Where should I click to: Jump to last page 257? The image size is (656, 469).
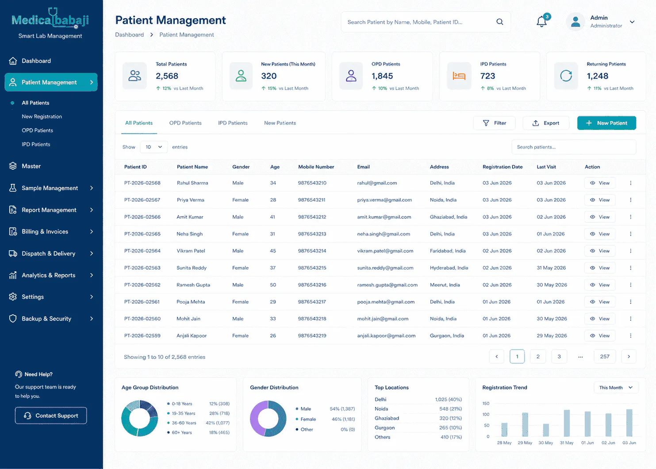tap(605, 356)
